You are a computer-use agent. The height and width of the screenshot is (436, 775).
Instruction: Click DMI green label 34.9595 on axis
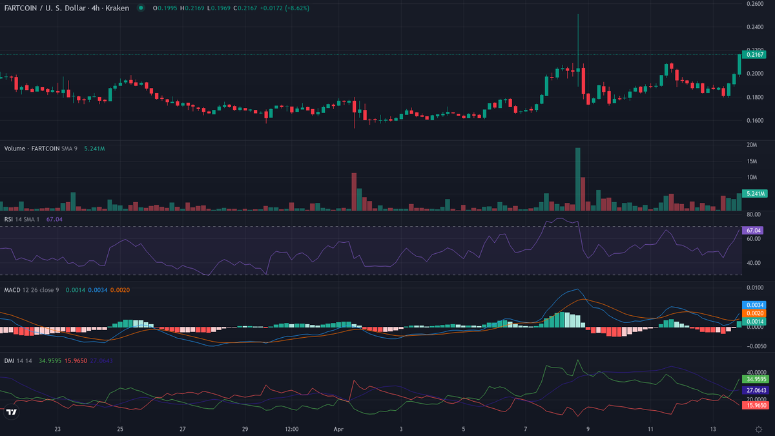(x=756, y=380)
